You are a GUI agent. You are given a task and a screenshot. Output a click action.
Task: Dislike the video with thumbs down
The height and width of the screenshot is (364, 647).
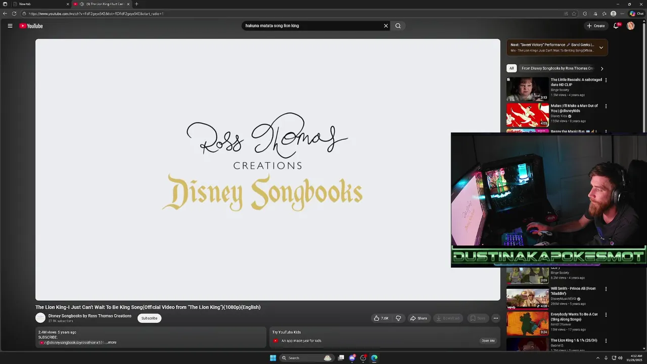(398, 318)
